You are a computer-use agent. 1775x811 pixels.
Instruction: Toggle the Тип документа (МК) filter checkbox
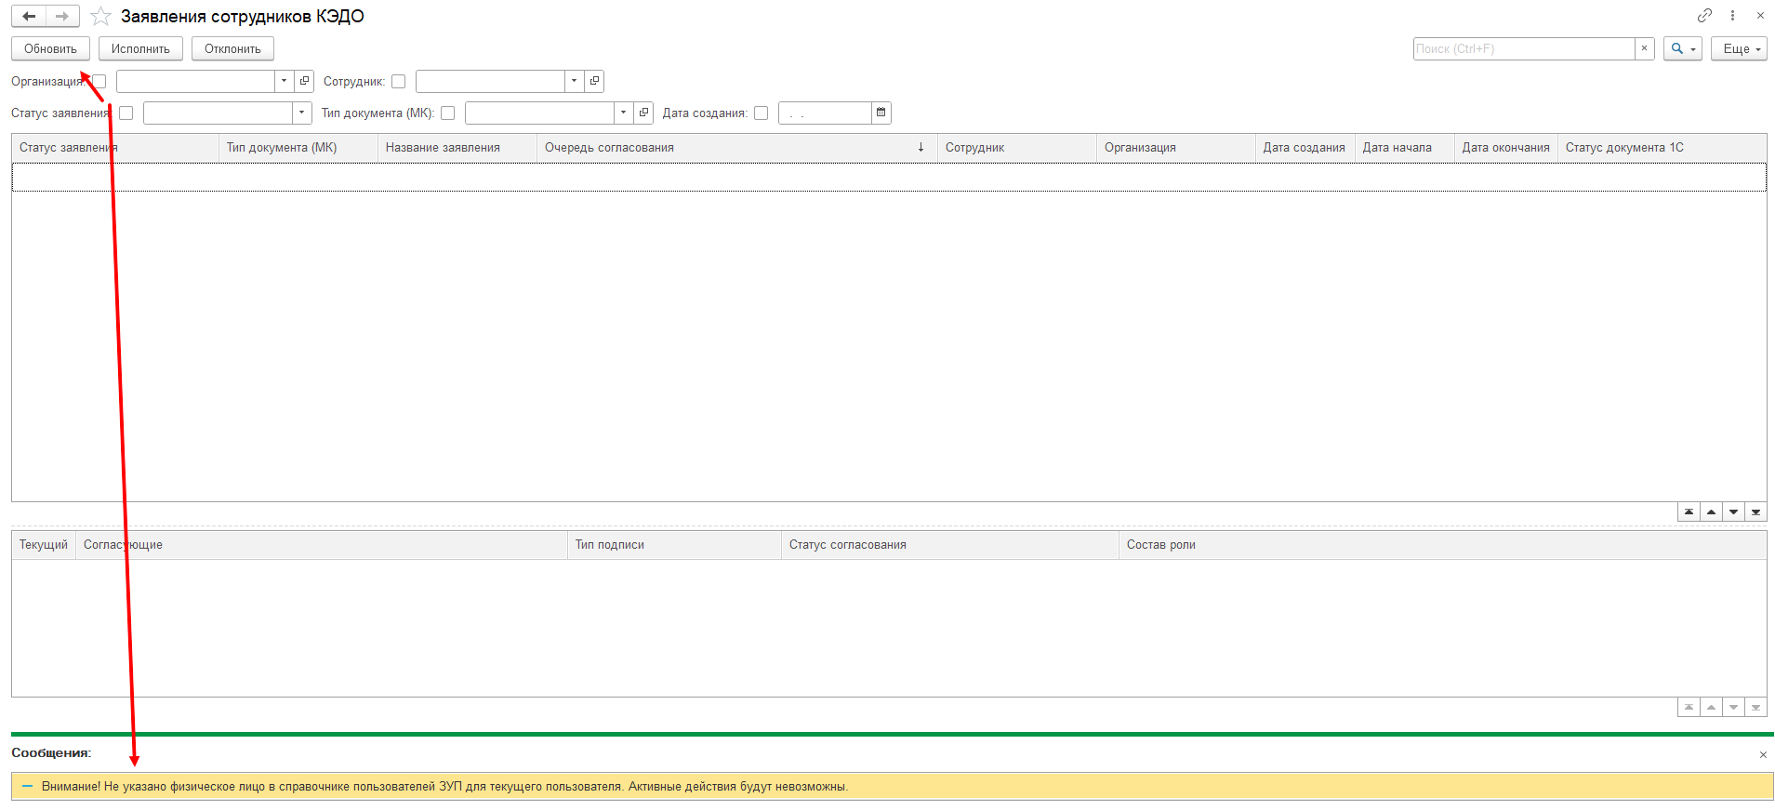coord(448,113)
